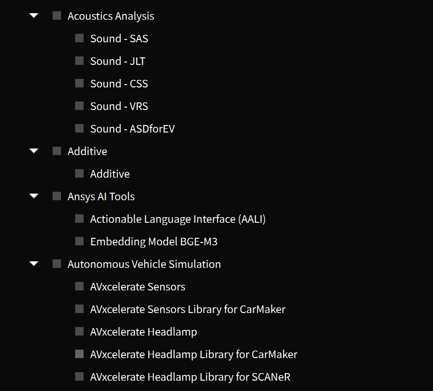433x391 pixels.
Task: Click the AVxcelerate Sensors label
Action: click(138, 287)
